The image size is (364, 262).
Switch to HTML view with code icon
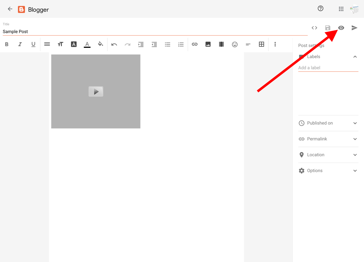tap(314, 28)
